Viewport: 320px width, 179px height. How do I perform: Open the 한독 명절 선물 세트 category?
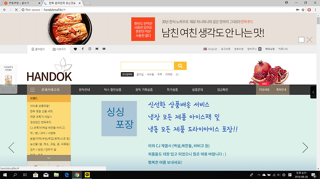coord(41,111)
